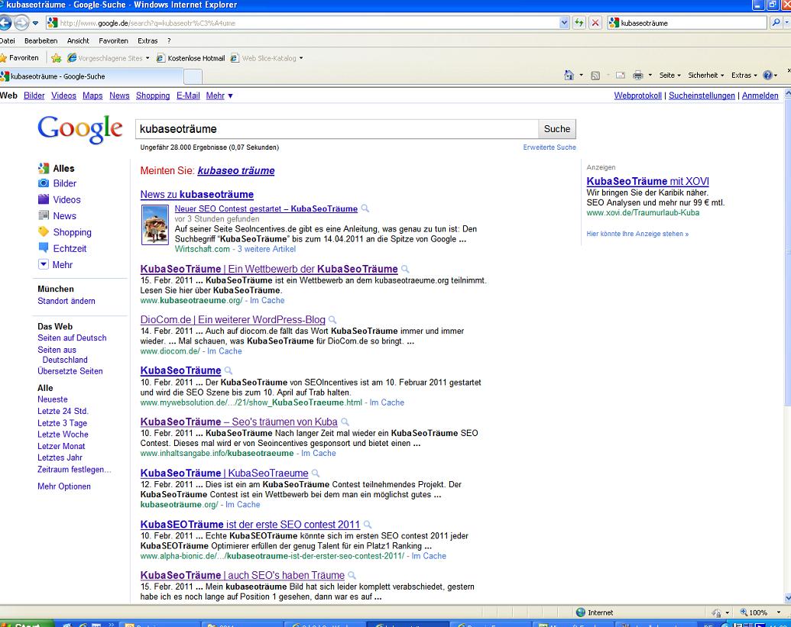Viewport: 791px width, 627px height.
Task: Select the Videos film icon in sidebar
Action: [x=44, y=199]
